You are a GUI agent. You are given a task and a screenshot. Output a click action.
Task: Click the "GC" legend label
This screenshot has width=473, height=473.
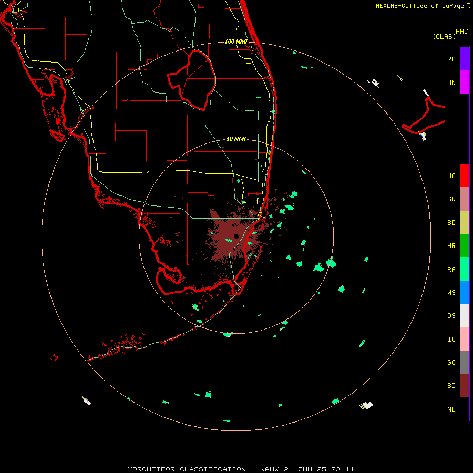tap(451, 363)
